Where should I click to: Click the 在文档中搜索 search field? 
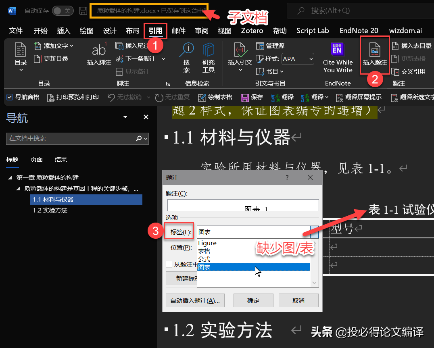coord(71,138)
